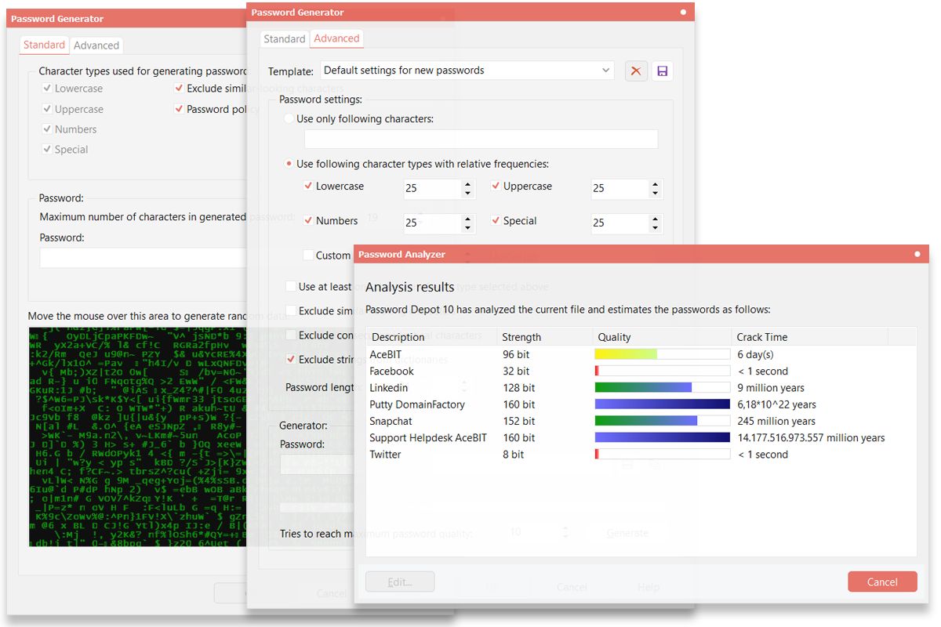Toggle Uppercase checkbox in Standard window

click(48, 109)
